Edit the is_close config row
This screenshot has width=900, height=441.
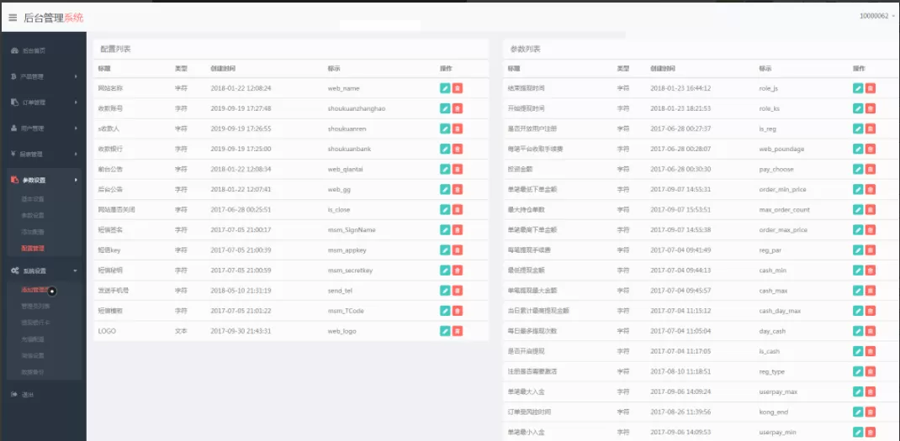tap(445, 209)
